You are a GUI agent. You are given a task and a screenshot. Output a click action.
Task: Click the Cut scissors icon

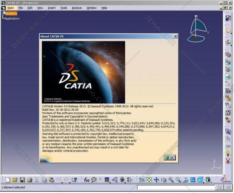37,180
